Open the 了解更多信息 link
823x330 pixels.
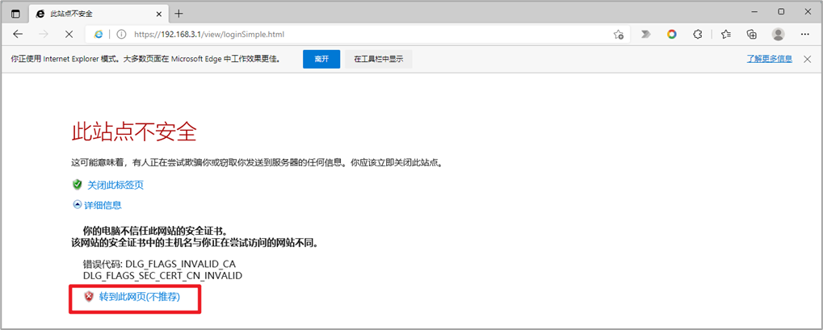click(x=769, y=59)
